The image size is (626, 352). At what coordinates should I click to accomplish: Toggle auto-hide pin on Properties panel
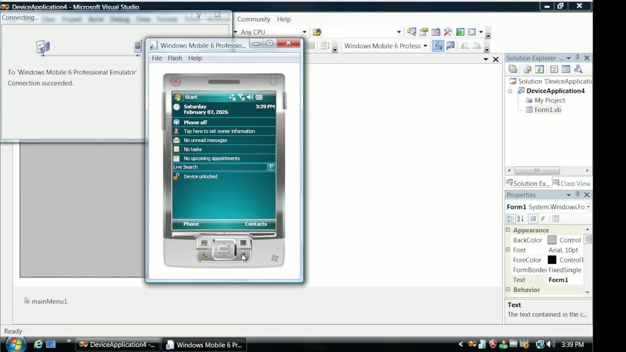[577, 195]
